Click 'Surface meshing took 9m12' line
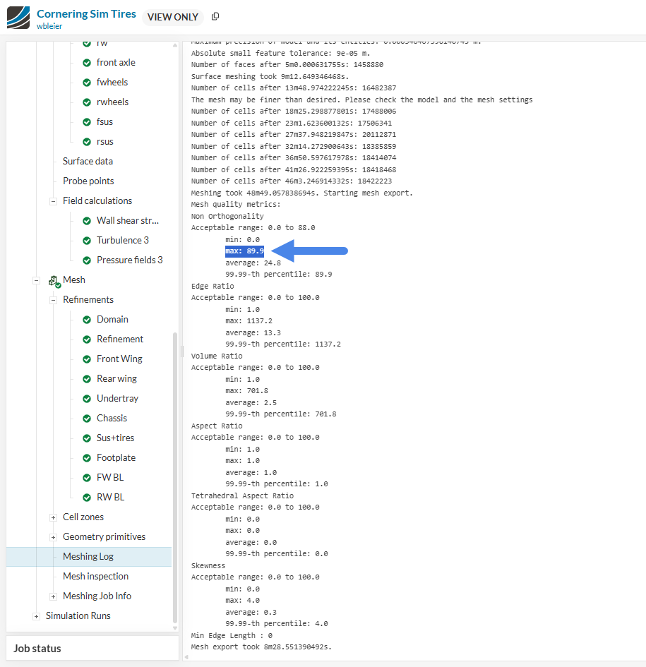646x667 pixels. [x=270, y=76]
